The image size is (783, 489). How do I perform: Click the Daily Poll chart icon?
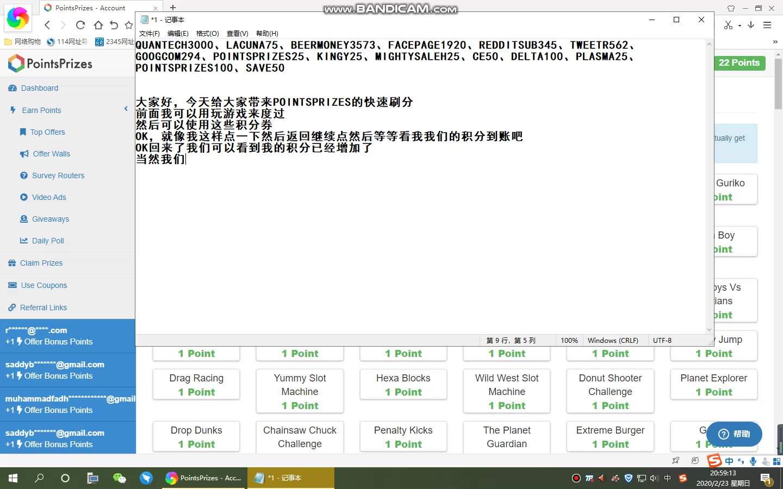click(24, 241)
